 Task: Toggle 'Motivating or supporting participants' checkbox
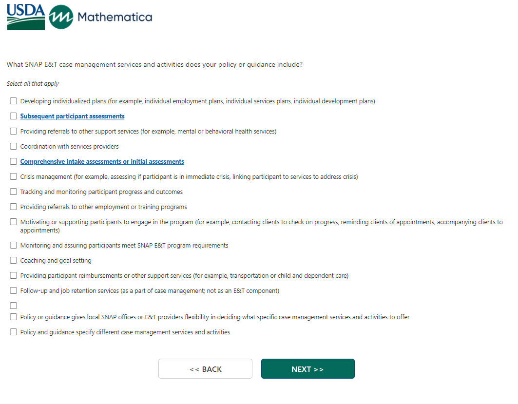tap(14, 222)
